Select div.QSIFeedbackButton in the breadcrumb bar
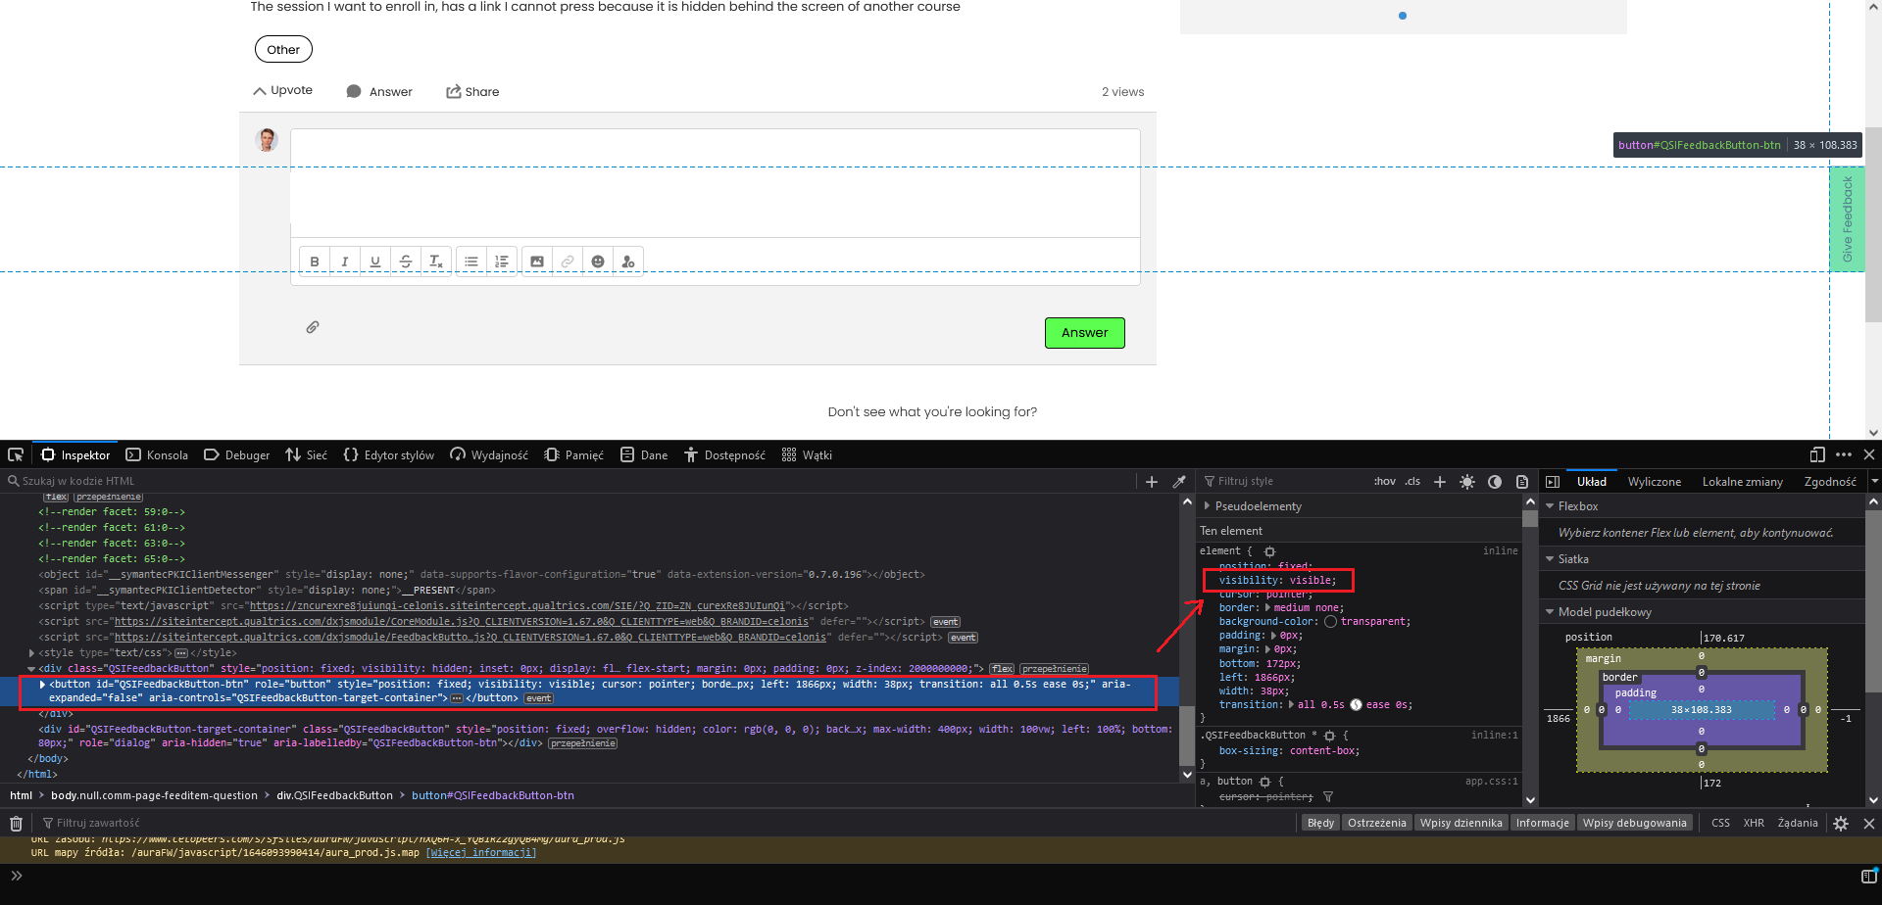This screenshot has width=1882, height=905. pyautogui.click(x=334, y=795)
